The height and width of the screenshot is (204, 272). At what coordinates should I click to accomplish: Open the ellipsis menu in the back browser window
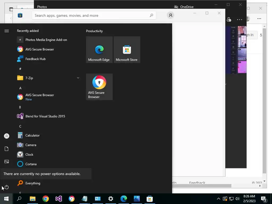tap(259, 19)
